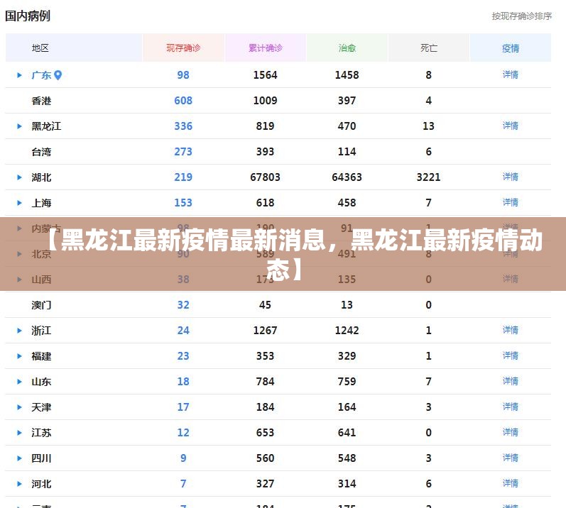
Task: Expand the 山东 row triangle
Action: (19, 382)
